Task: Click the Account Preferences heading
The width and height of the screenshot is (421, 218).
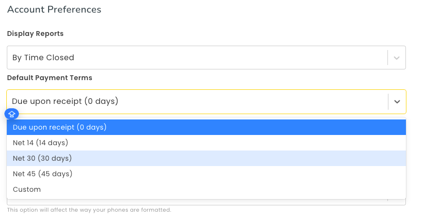Action: (x=54, y=9)
